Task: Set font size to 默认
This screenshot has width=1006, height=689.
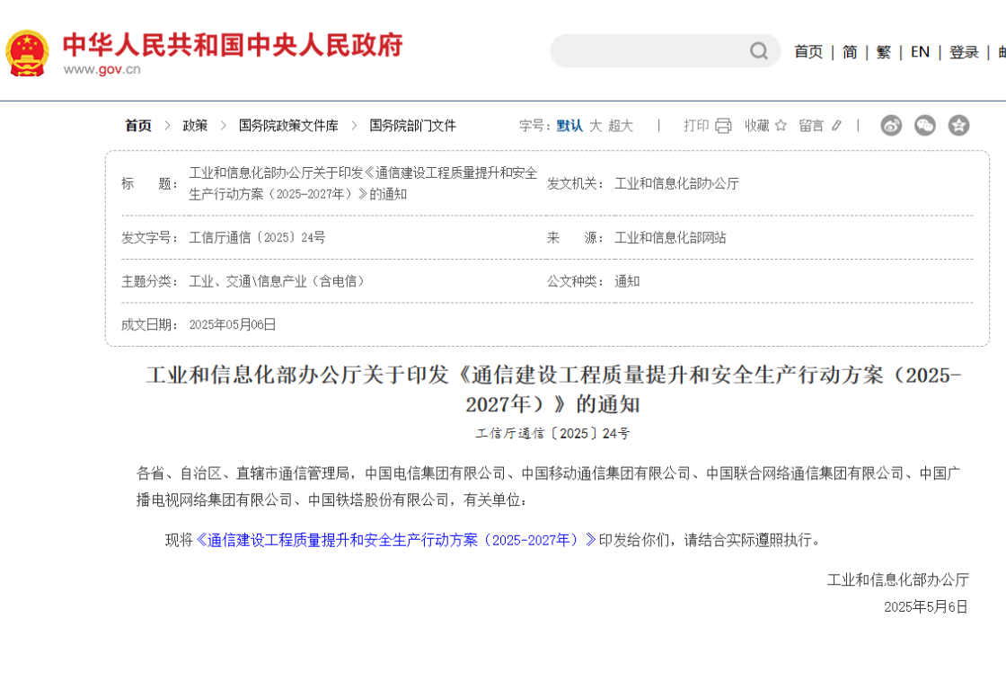Action: 569,126
